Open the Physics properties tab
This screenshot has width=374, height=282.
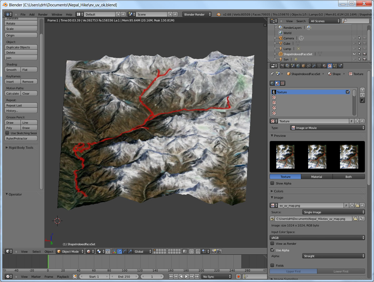341,66
